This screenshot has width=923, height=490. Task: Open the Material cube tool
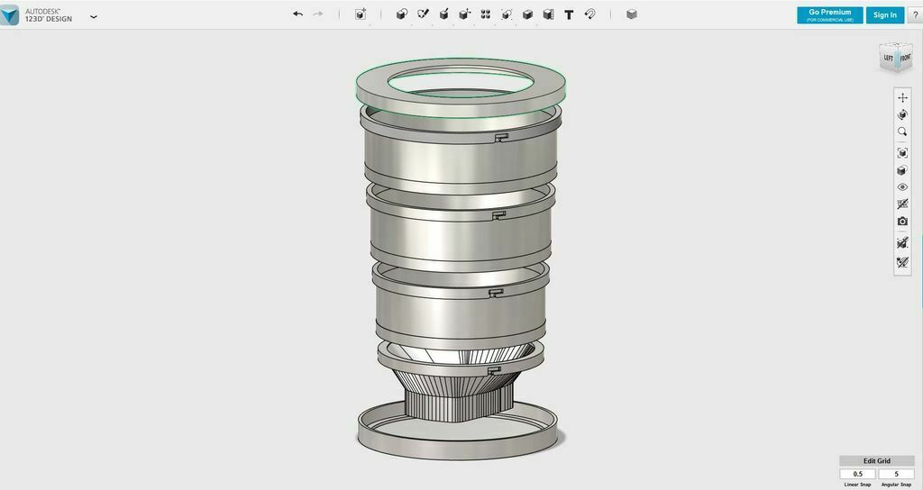pyautogui.click(x=632, y=14)
